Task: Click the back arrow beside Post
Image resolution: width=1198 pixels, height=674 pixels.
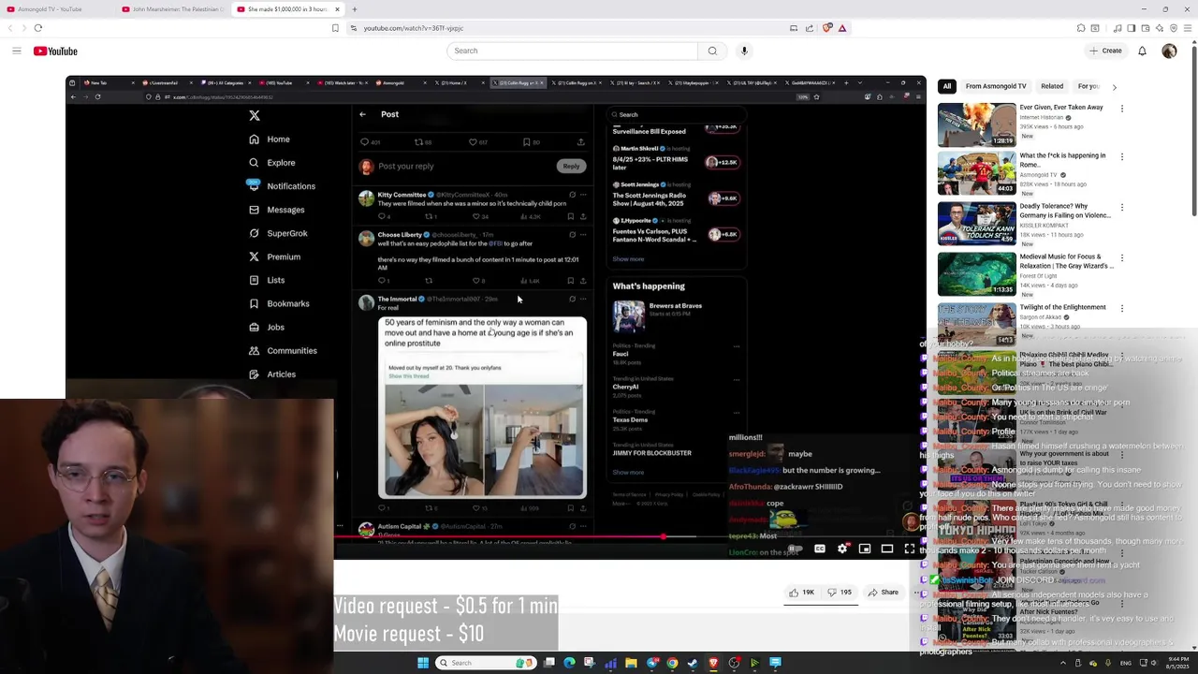Action: click(x=362, y=114)
